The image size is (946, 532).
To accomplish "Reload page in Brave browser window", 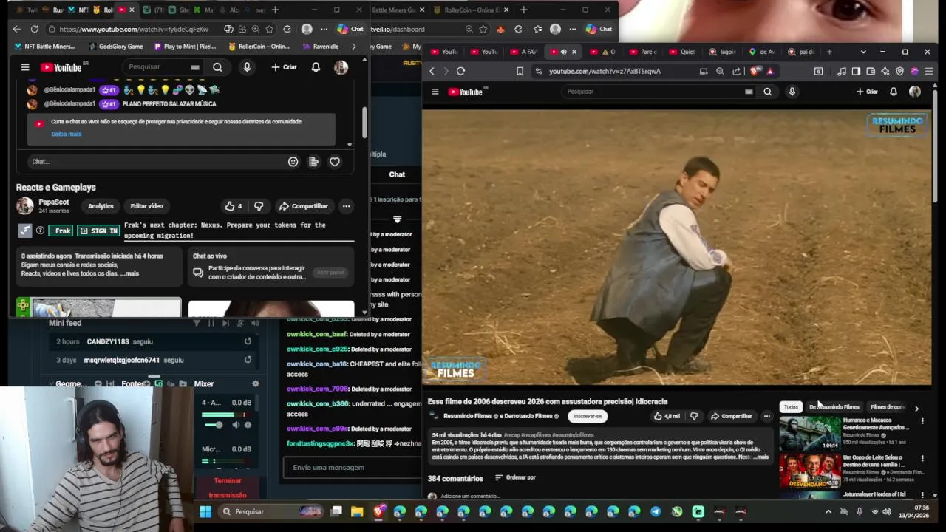I will tap(460, 71).
